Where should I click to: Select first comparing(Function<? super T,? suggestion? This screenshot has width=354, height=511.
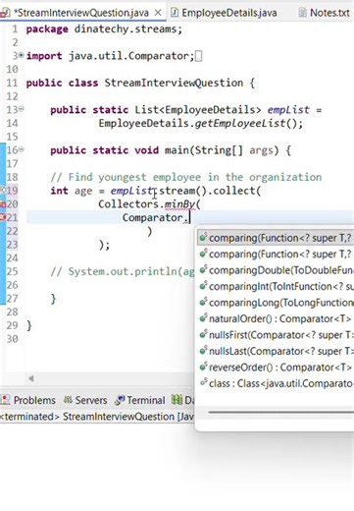[x=276, y=238]
